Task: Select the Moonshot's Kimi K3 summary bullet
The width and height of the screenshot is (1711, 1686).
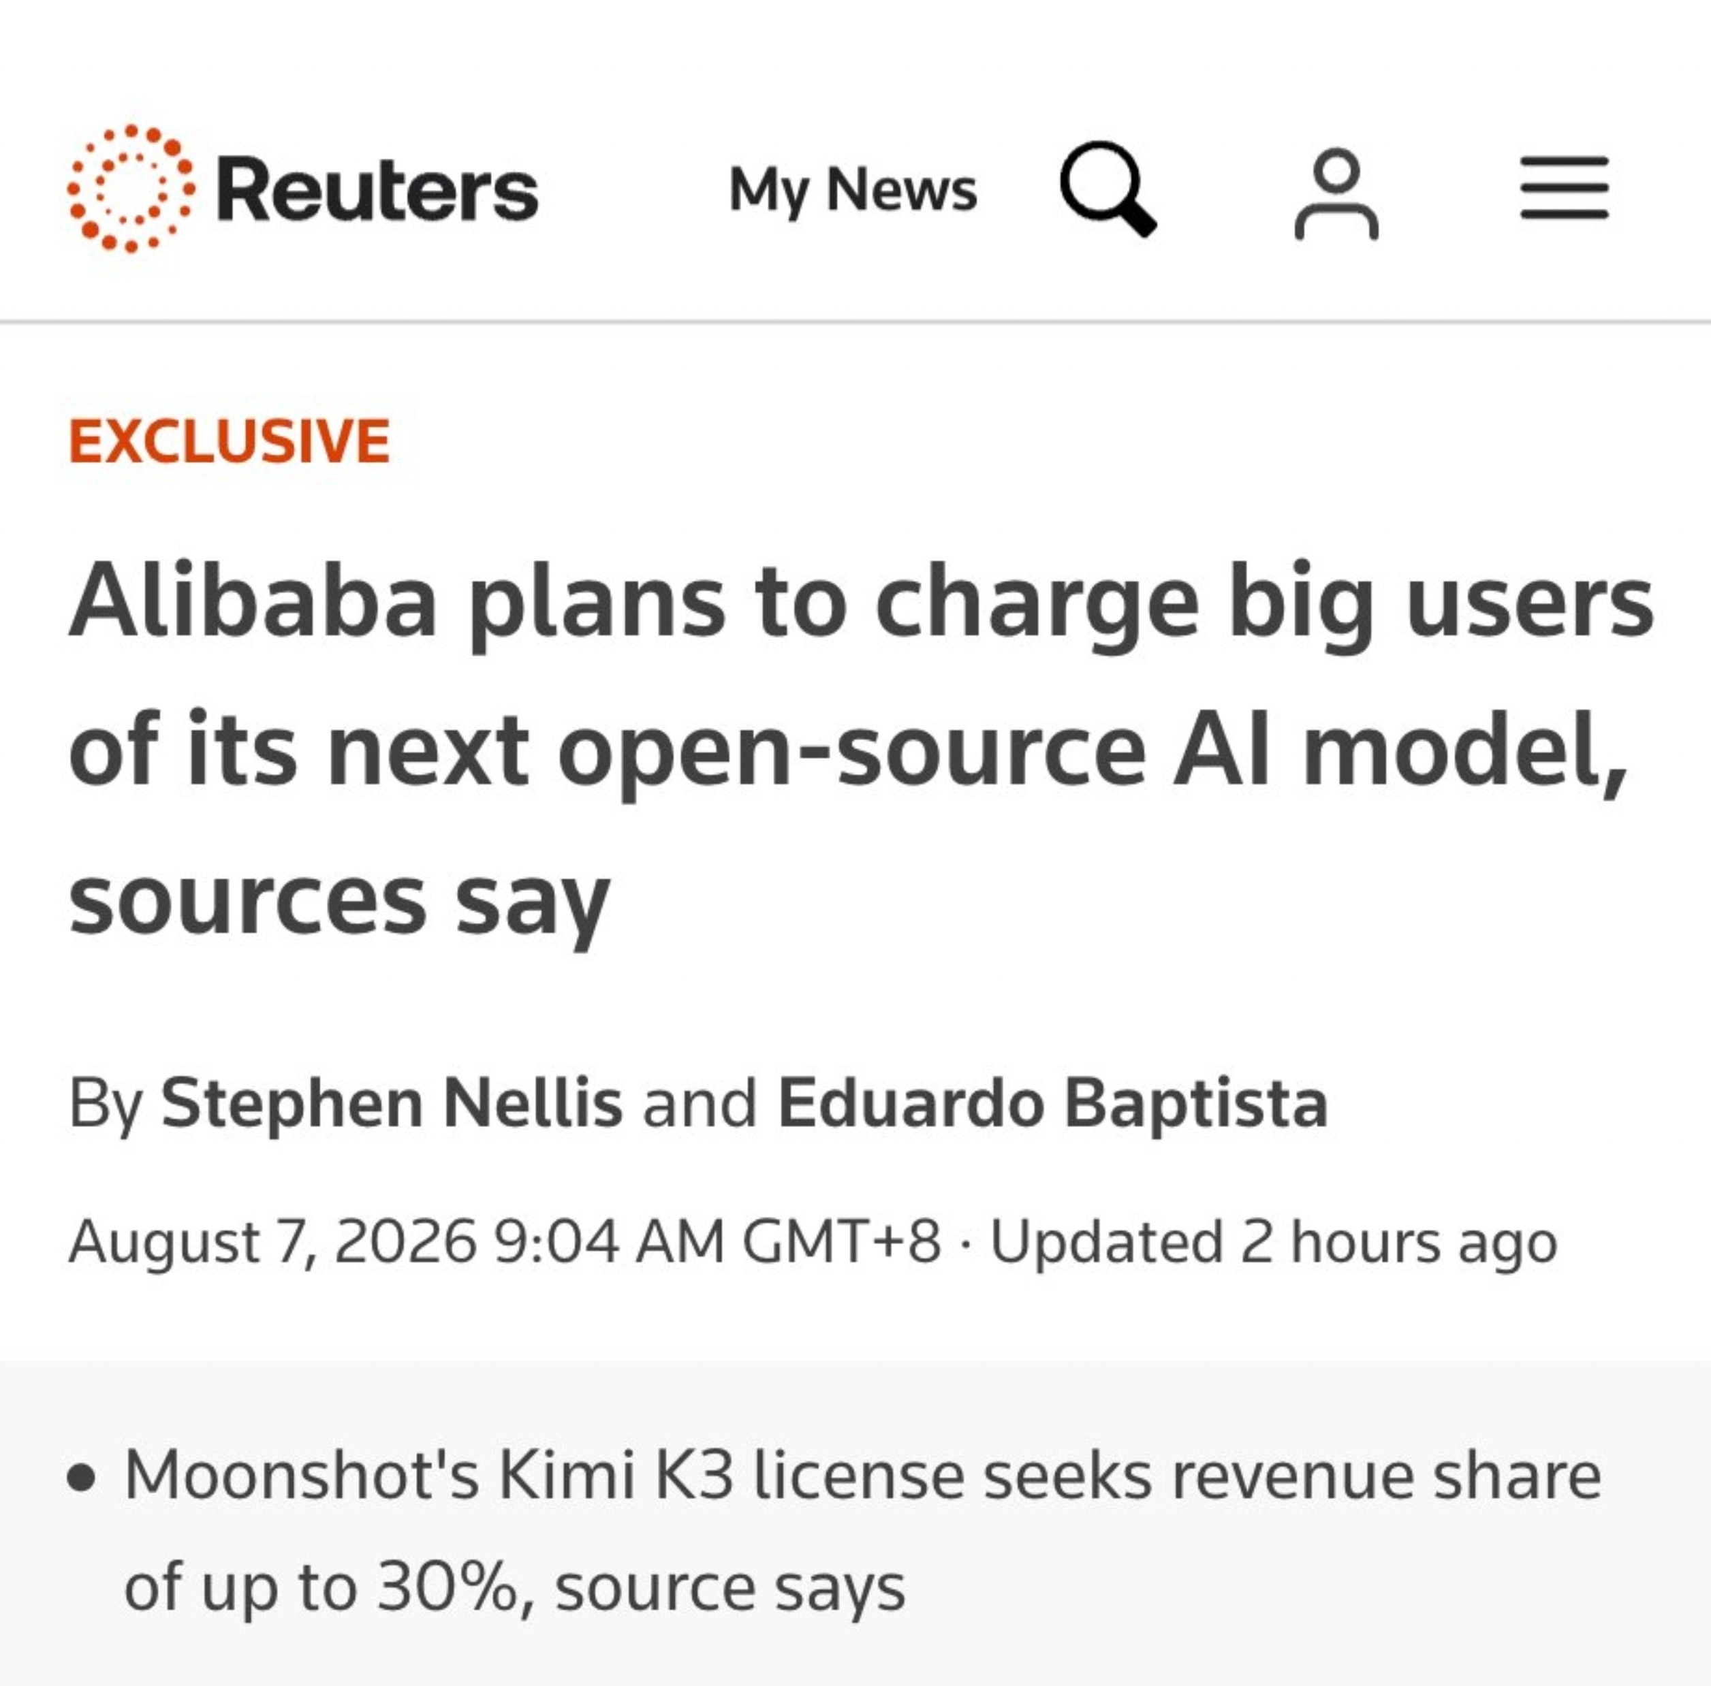Action: pos(836,1531)
